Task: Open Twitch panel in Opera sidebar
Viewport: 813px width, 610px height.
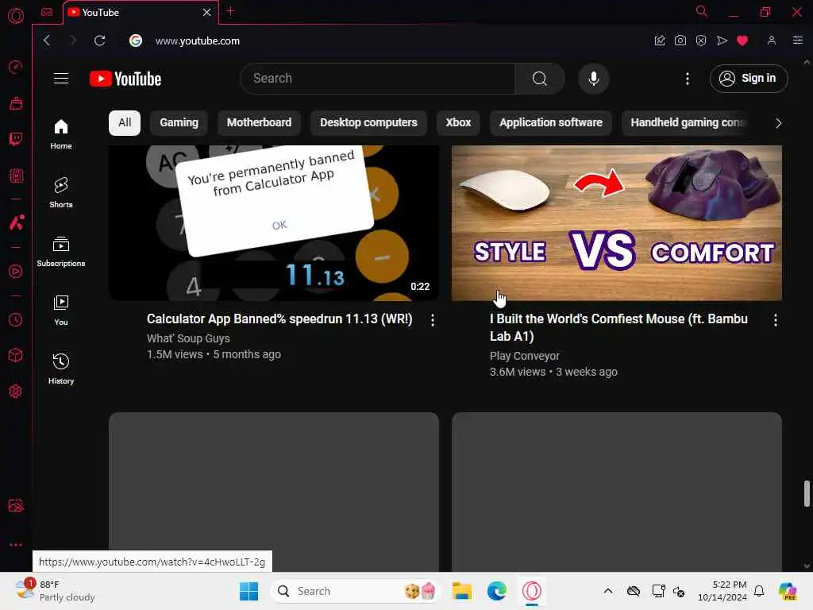Action: pyautogui.click(x=16, y=139)
